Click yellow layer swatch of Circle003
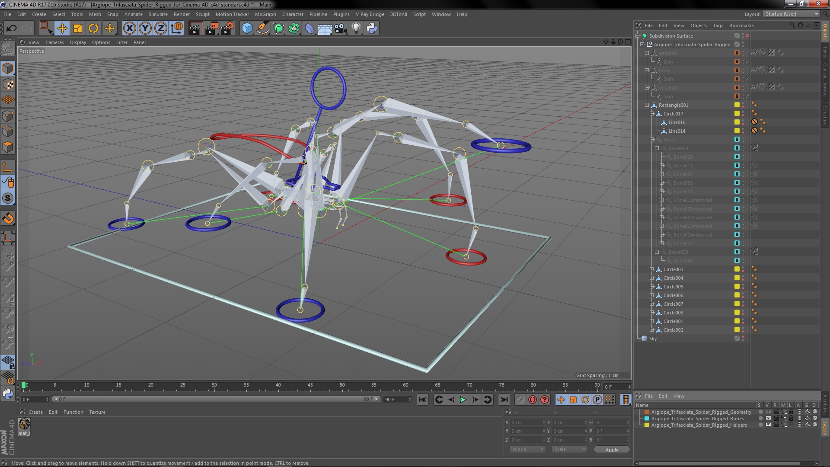Screen dimensions: 830x467 737,269
